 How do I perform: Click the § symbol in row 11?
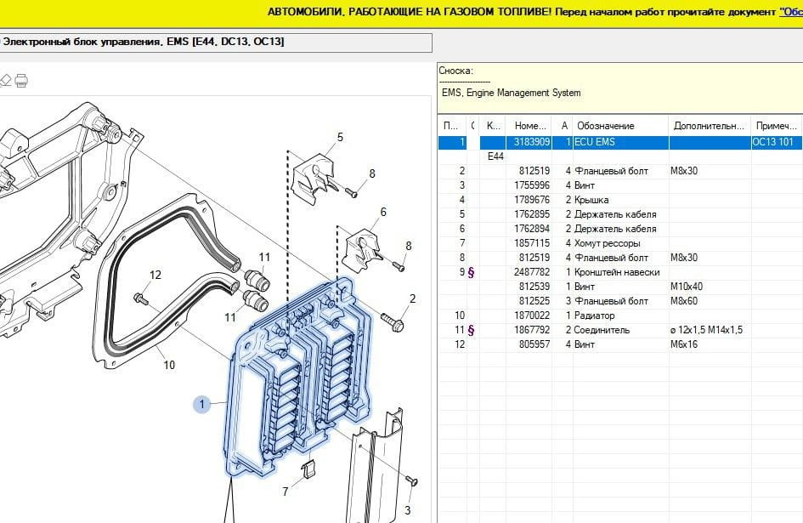[x=471, y=330]
